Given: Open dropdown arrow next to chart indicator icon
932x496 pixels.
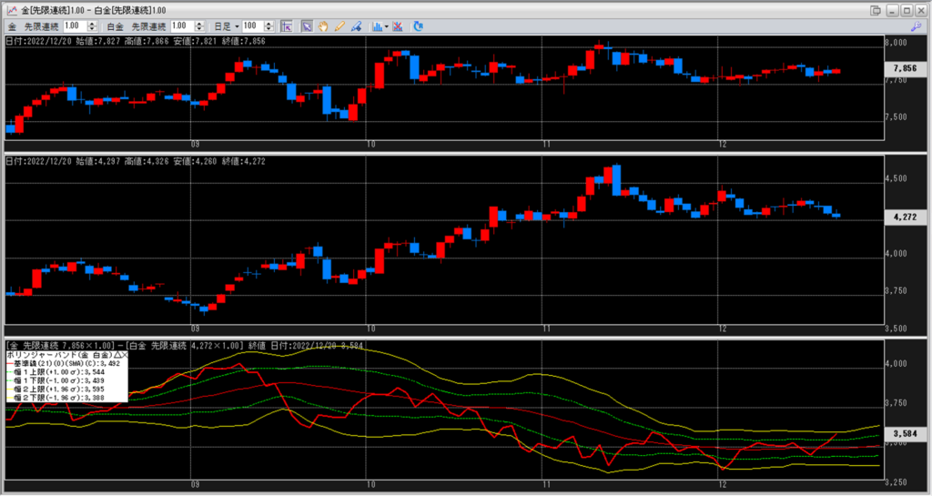Looking at the screenshot, I should [387, 27].
